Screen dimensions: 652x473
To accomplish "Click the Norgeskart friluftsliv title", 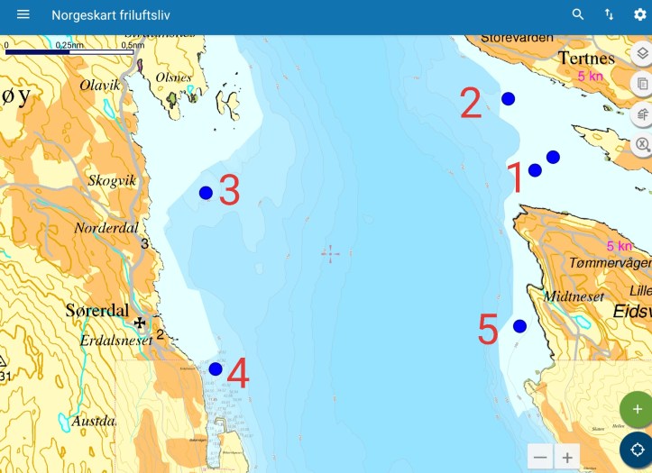I will [111, 15].
